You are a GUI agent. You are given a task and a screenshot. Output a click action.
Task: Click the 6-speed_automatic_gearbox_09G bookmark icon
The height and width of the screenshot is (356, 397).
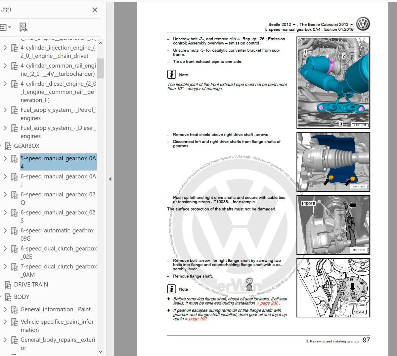pyautogui.click(x=15, y=231)
